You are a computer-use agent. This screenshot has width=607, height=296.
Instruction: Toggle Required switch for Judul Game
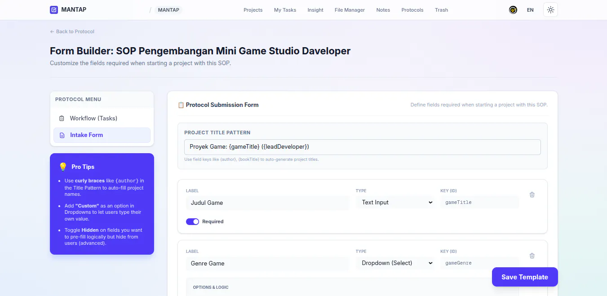pyautogui.click(x=192, y=221)
